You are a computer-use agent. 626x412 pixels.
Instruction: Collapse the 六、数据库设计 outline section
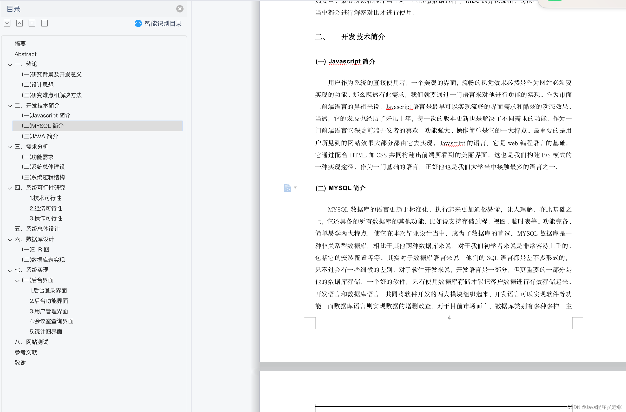point(10,240)
